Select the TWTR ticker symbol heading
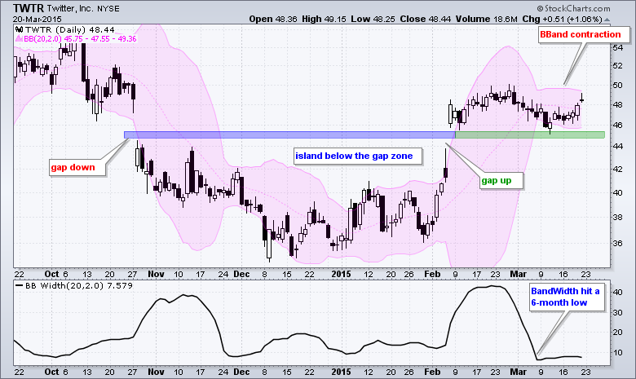The height and width of the screenshot is (379, 636). (29, 8)
